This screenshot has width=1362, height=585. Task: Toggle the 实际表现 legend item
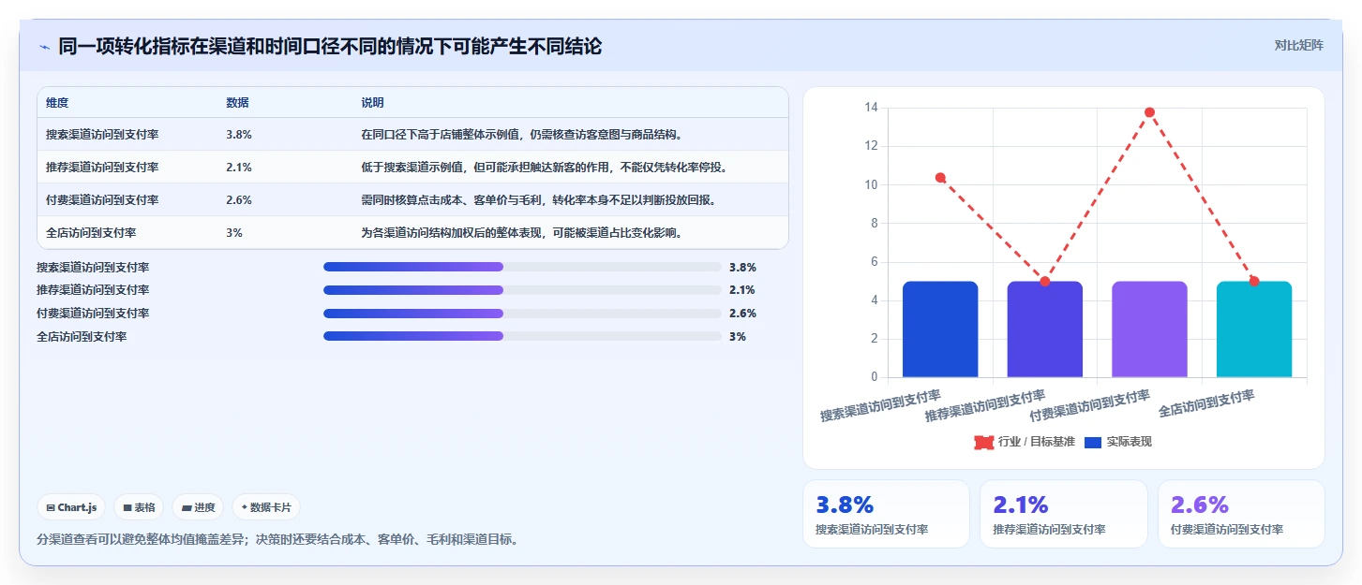[x=1117, y=442]
